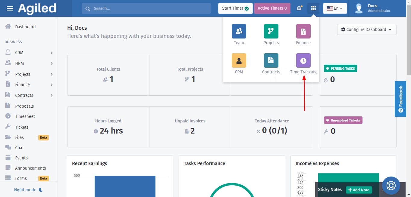Go to Timesheet in sidebar
Screen dimensions: 411x197
(x=25, y=116)
